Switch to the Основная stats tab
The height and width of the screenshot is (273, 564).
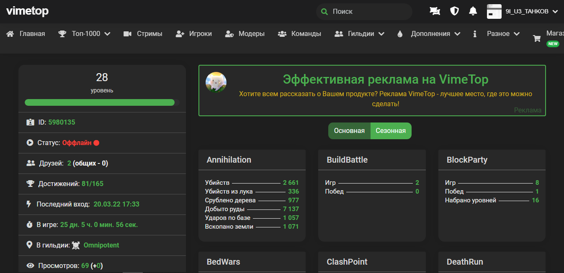[x=349, y=131]
